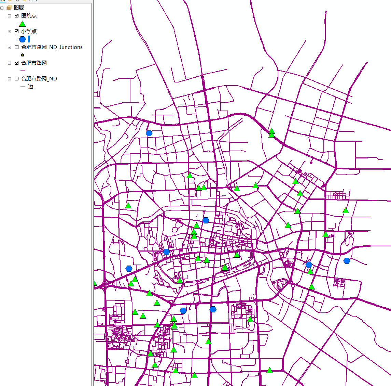391x386 pixels.
Task: Pick the northernmost blue school hexagon on map
Action: 149,133
